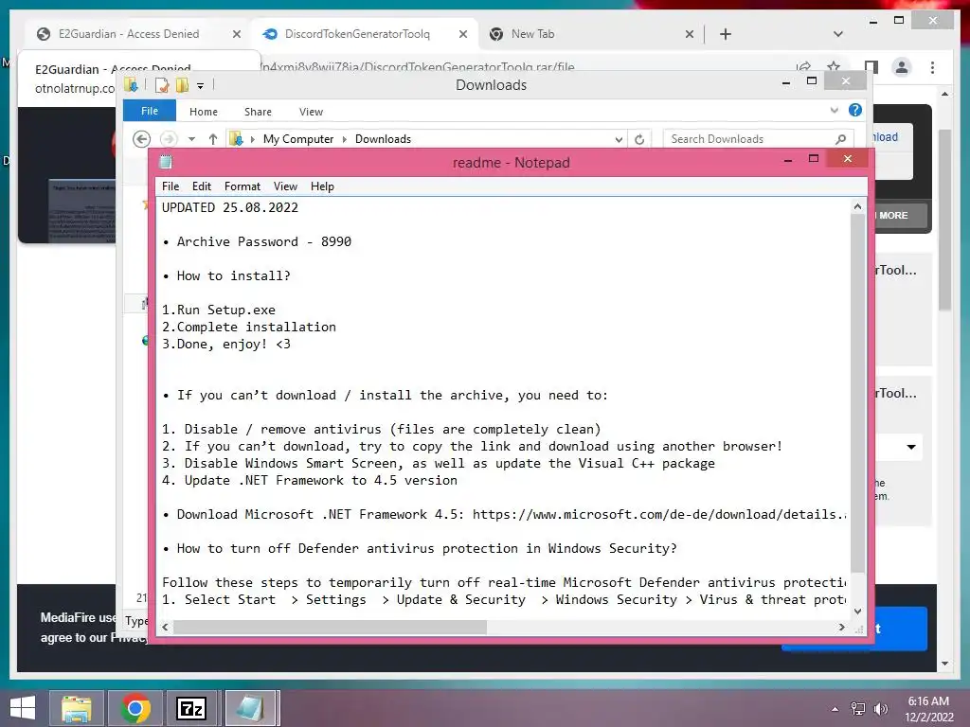
Task: Open the File tab in Downloads Explorer
Action: click(149, 111)
